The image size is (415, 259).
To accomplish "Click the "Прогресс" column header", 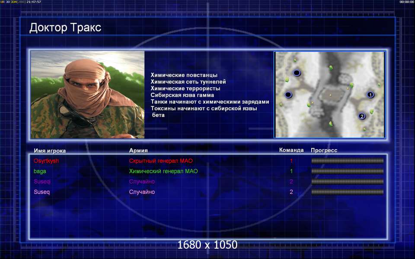I will (324, 150).
